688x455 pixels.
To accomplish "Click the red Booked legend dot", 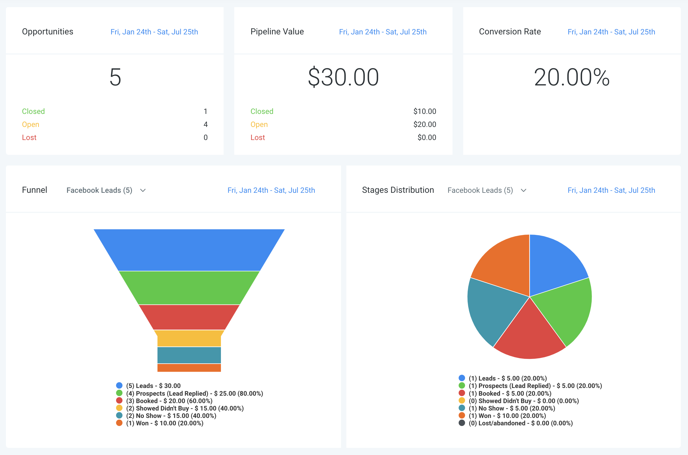I will (119, 400).
